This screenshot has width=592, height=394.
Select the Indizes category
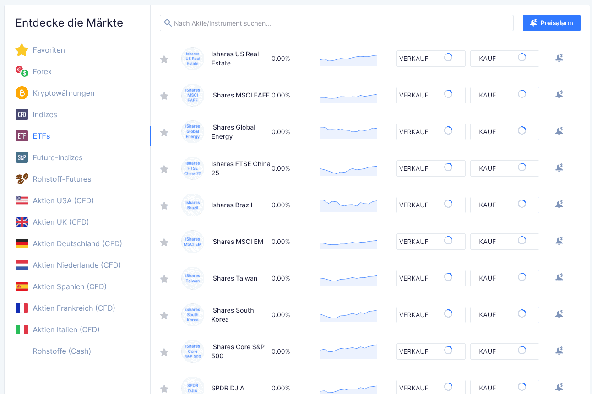[x=45, y=114]
